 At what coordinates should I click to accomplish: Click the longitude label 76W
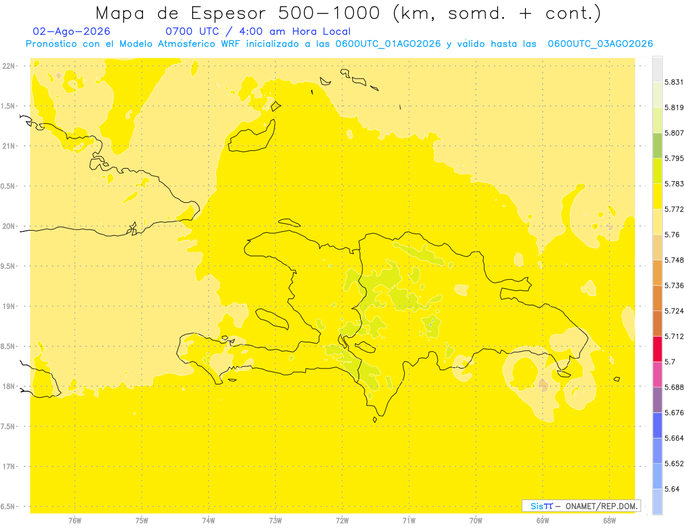[x=75, y=521]
